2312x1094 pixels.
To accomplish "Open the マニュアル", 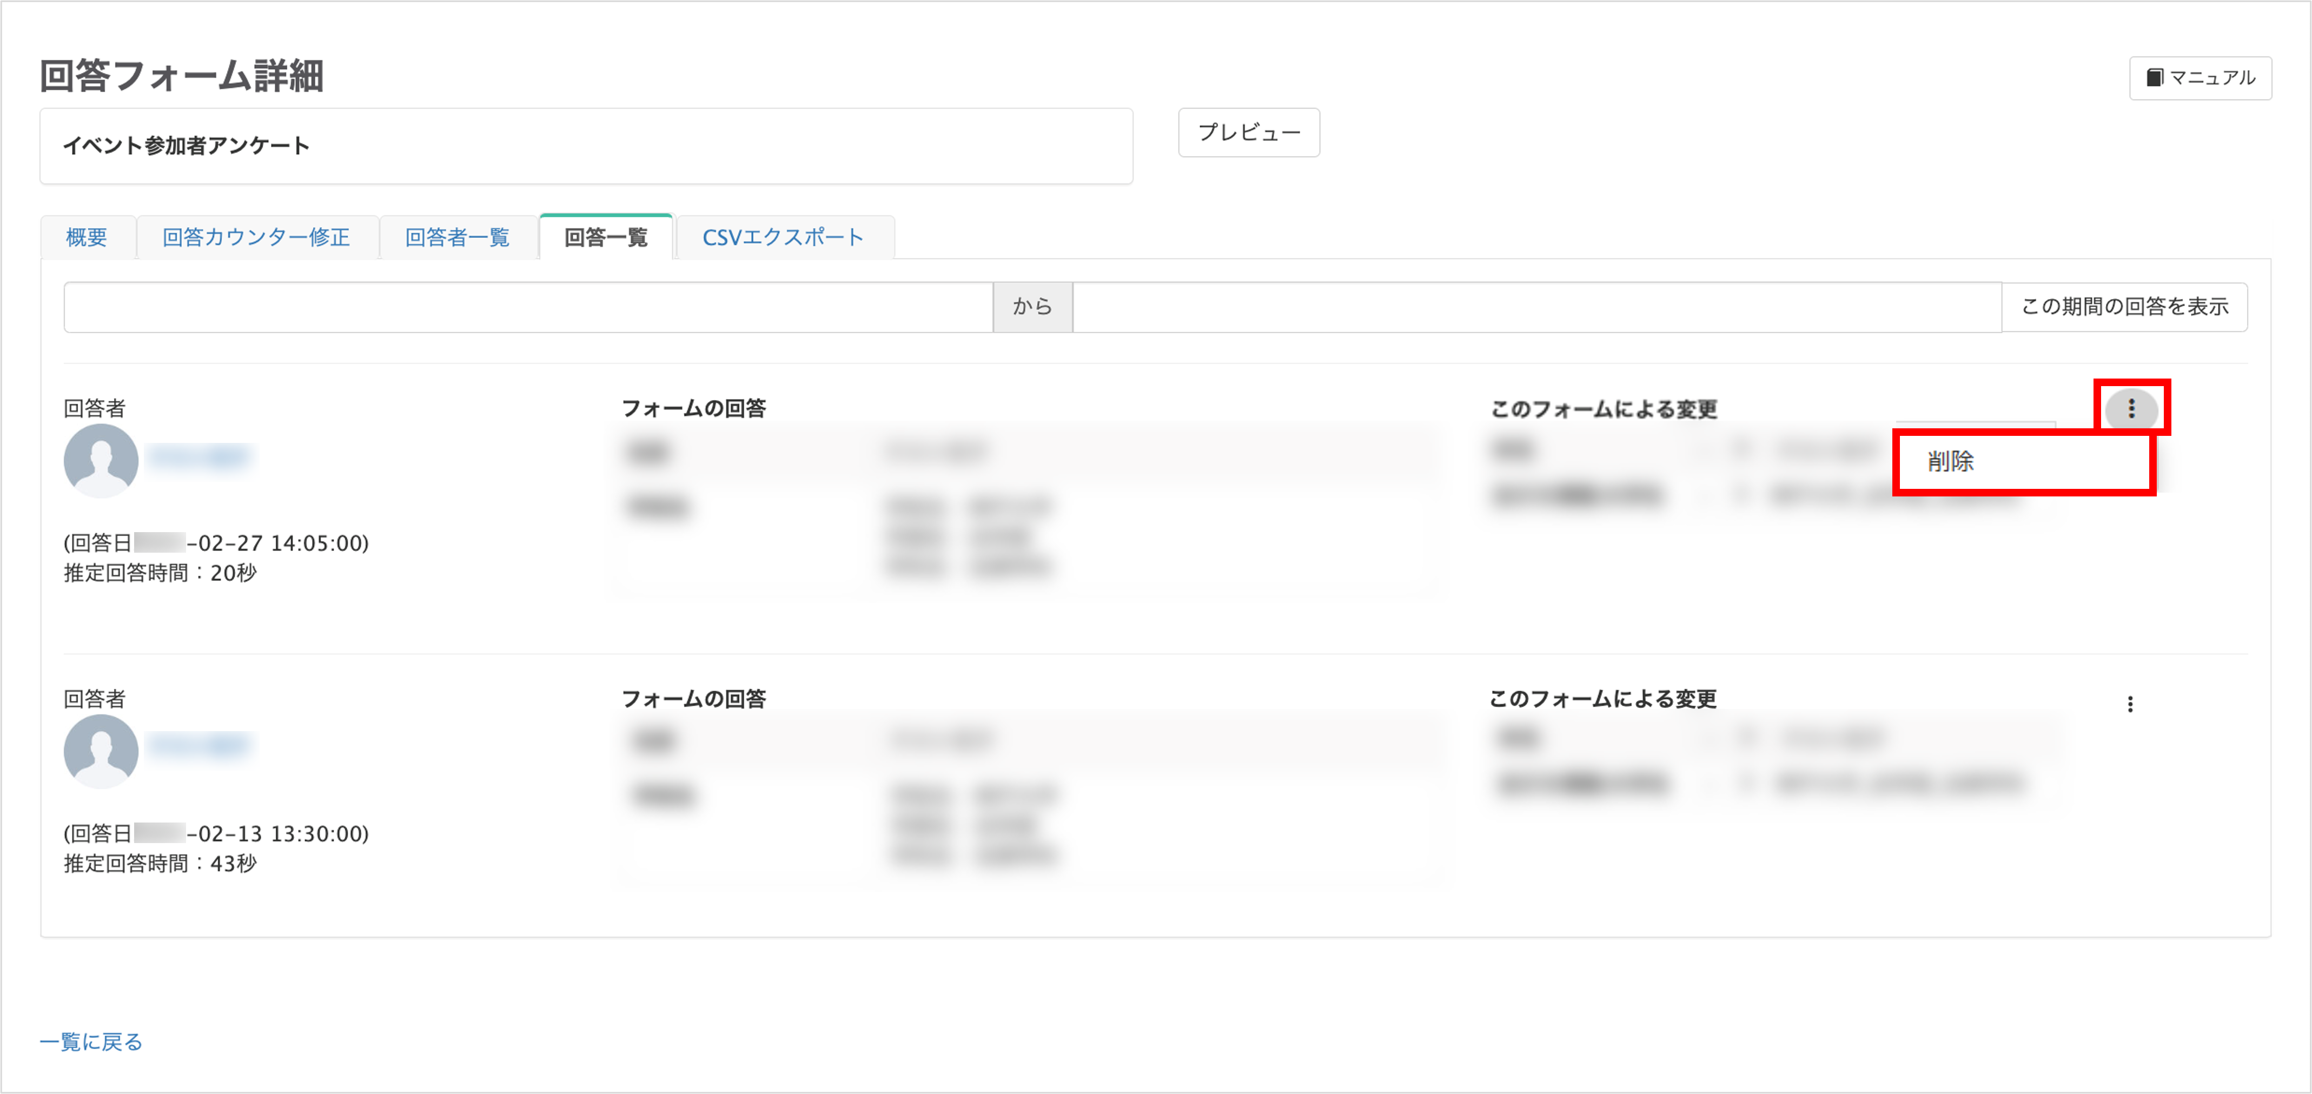I will coord(2200,77).
